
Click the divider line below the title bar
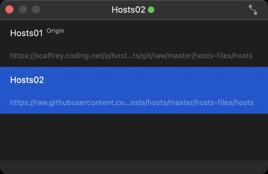pos(134,20)
